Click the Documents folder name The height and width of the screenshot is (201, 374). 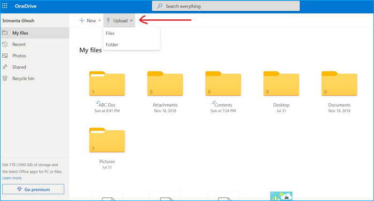pyautogui.click(x=339, y=105)
